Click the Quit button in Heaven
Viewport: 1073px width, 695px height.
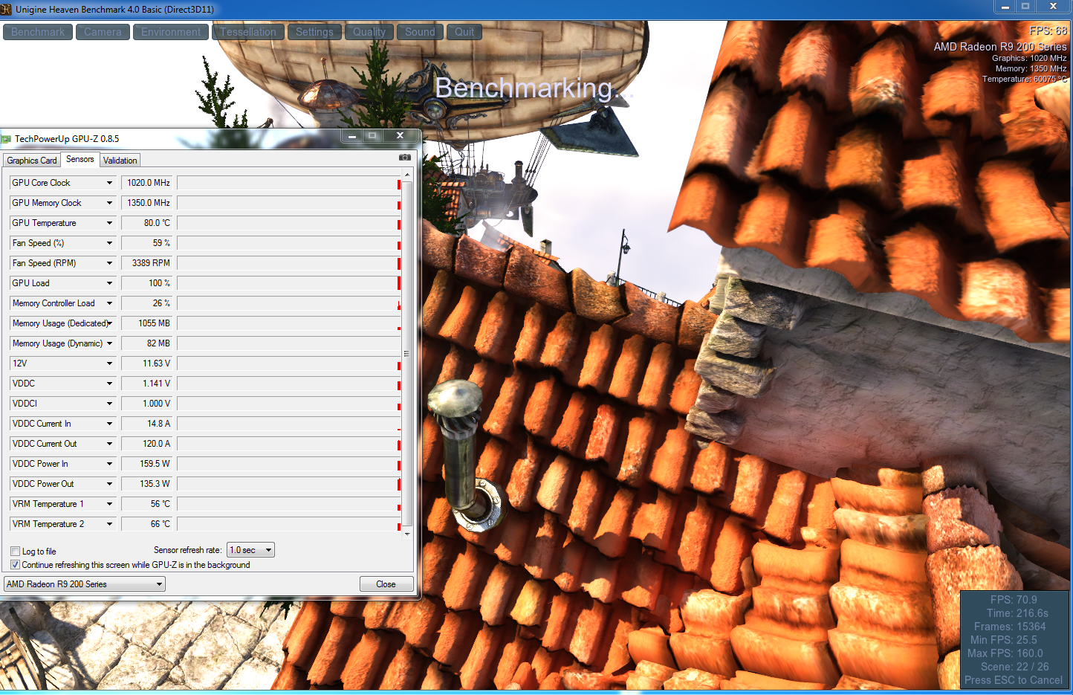tap(464, 32)
